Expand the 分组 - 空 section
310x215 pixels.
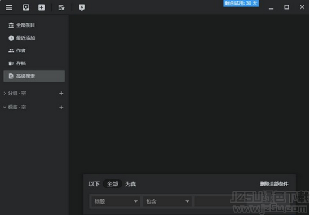click(x=5, y=93)
